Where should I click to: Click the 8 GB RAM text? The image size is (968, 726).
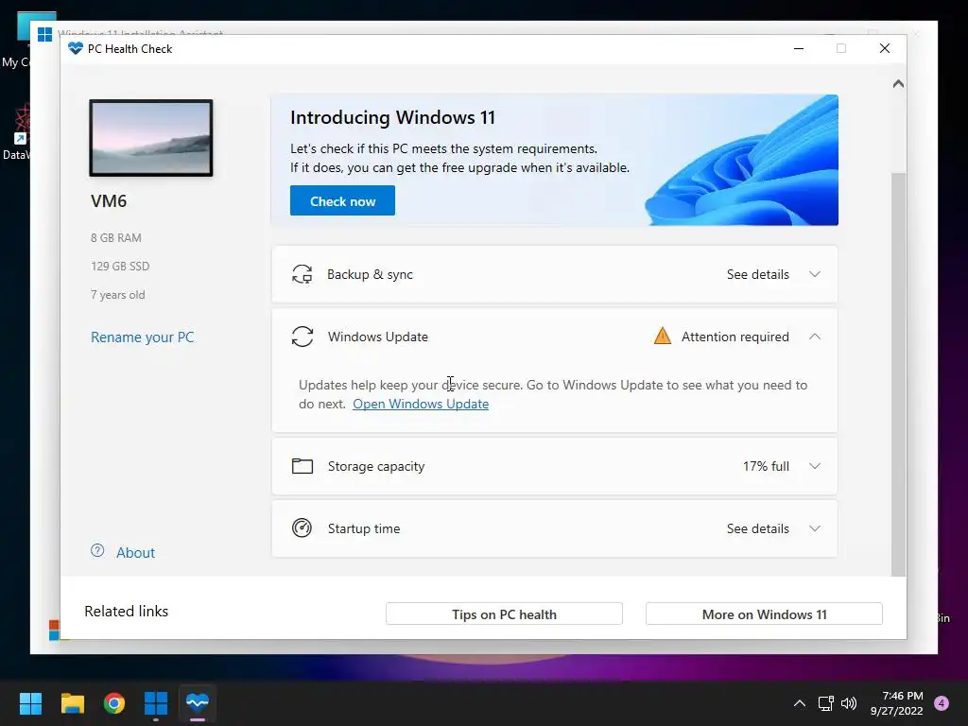click(x=116, y=237)
